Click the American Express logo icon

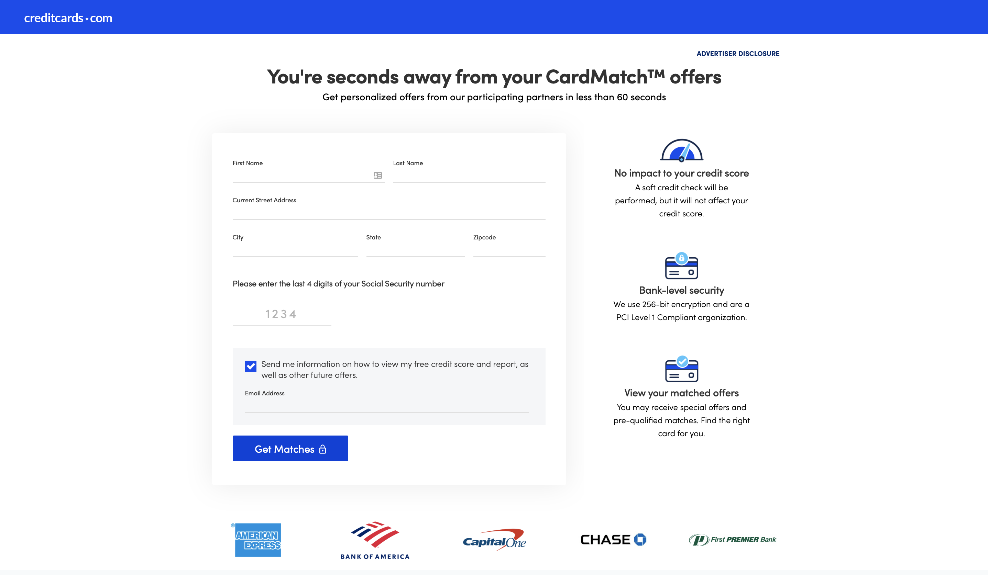tap(257, 539)
